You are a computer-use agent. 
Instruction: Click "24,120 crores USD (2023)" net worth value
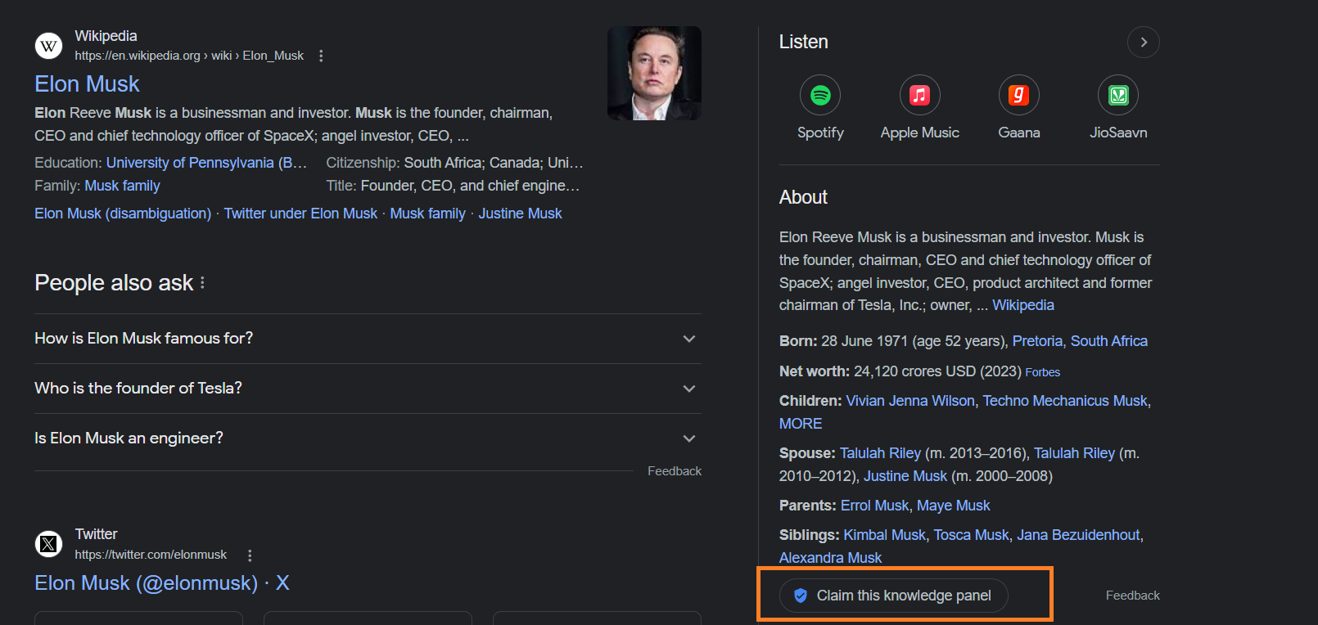point(937,371)
